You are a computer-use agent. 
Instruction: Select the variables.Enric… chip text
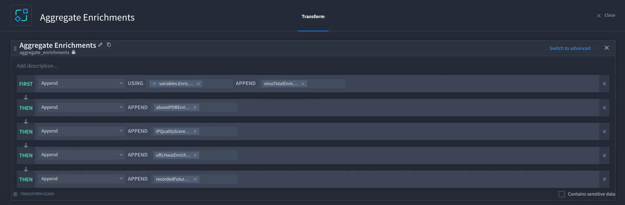[176, 84]
